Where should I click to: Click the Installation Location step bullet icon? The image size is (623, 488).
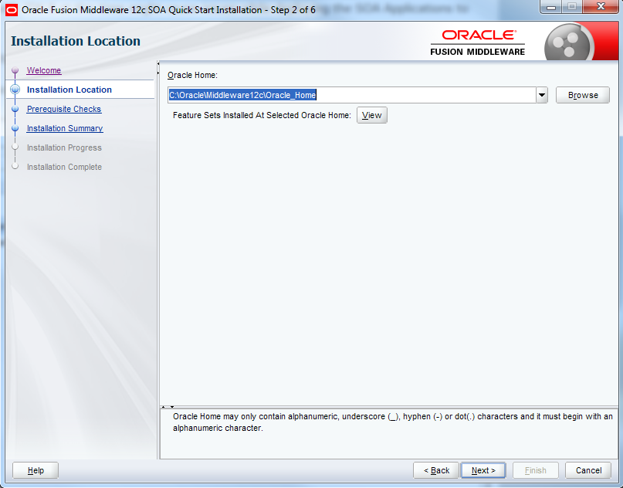click(x=15, y=90)
